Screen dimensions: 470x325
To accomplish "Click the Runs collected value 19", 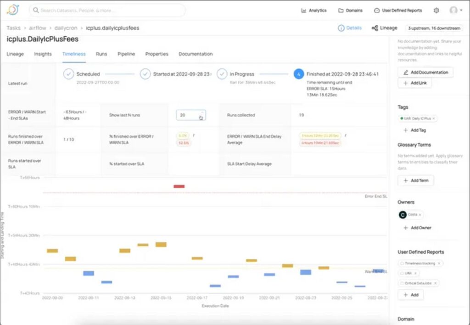I will pyautogui.click(x=301, y=115).
